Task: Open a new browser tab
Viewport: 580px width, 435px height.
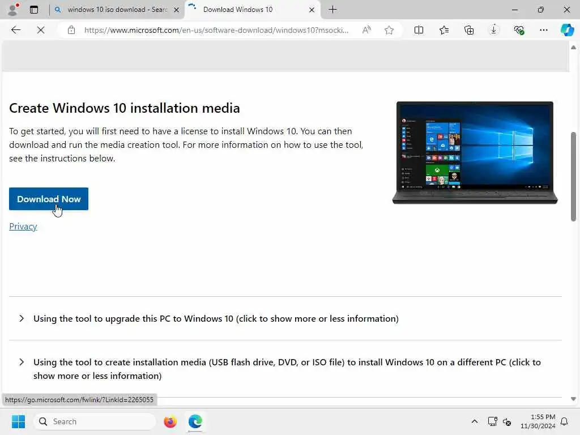Action: [x=332, y=10]
